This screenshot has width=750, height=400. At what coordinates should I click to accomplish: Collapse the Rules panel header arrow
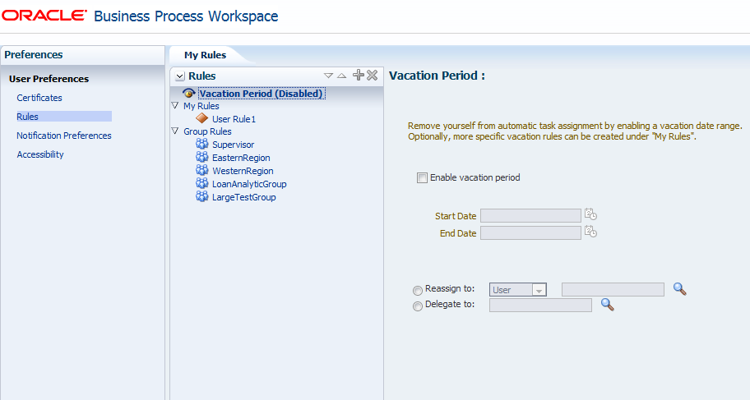click(180, 76)
